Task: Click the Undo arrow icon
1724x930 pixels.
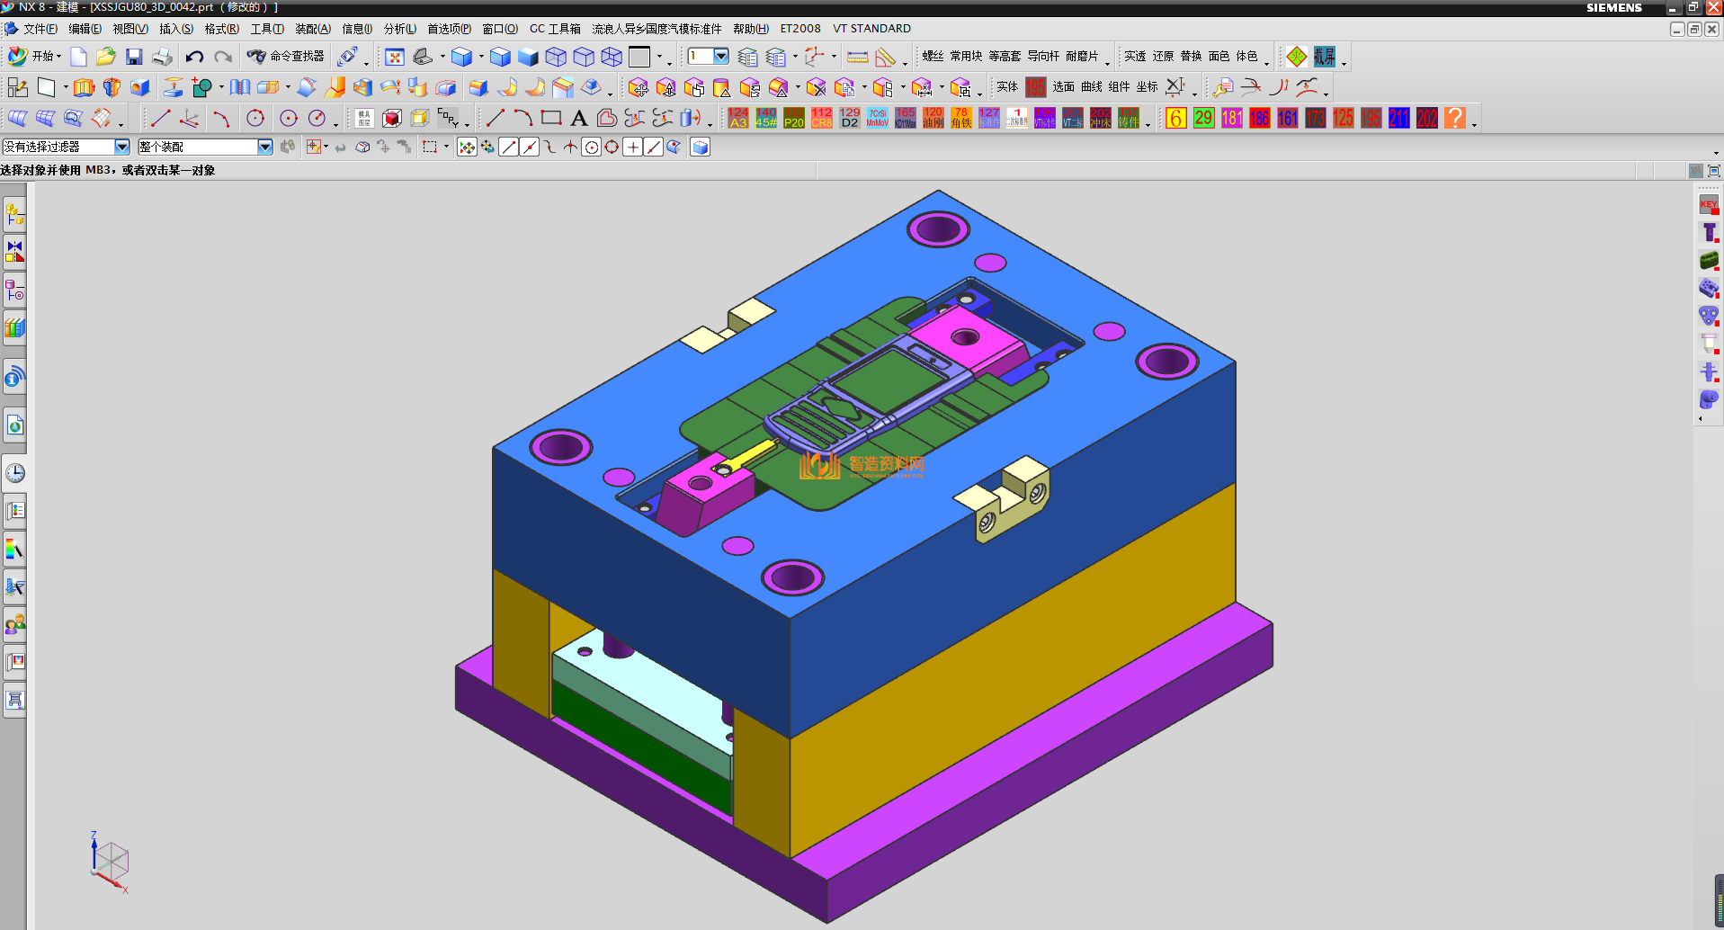Action: click(x=194, y=58)
